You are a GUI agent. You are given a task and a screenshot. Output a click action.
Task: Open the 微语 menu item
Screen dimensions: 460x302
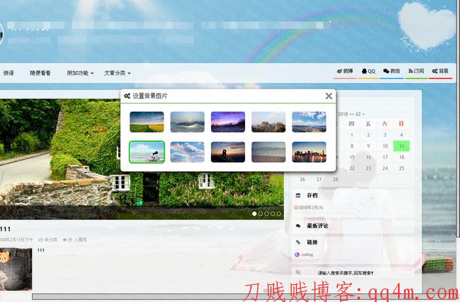9,73
